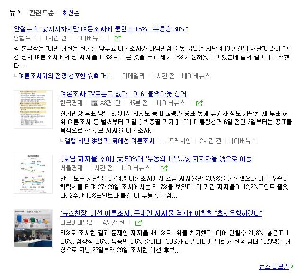304x273 pixels.
Task: Click the 뉴스 section heading
Action: (x=16, y=13)
